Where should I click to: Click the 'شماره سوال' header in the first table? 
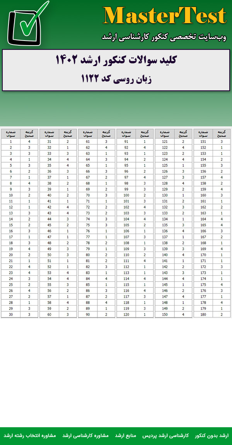(11, 134)
